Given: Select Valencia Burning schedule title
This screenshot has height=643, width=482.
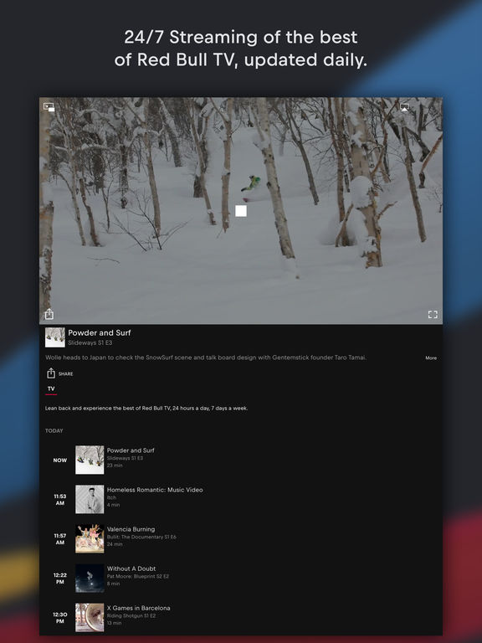Looking at the screenshot, I should (x=131, y=529).
